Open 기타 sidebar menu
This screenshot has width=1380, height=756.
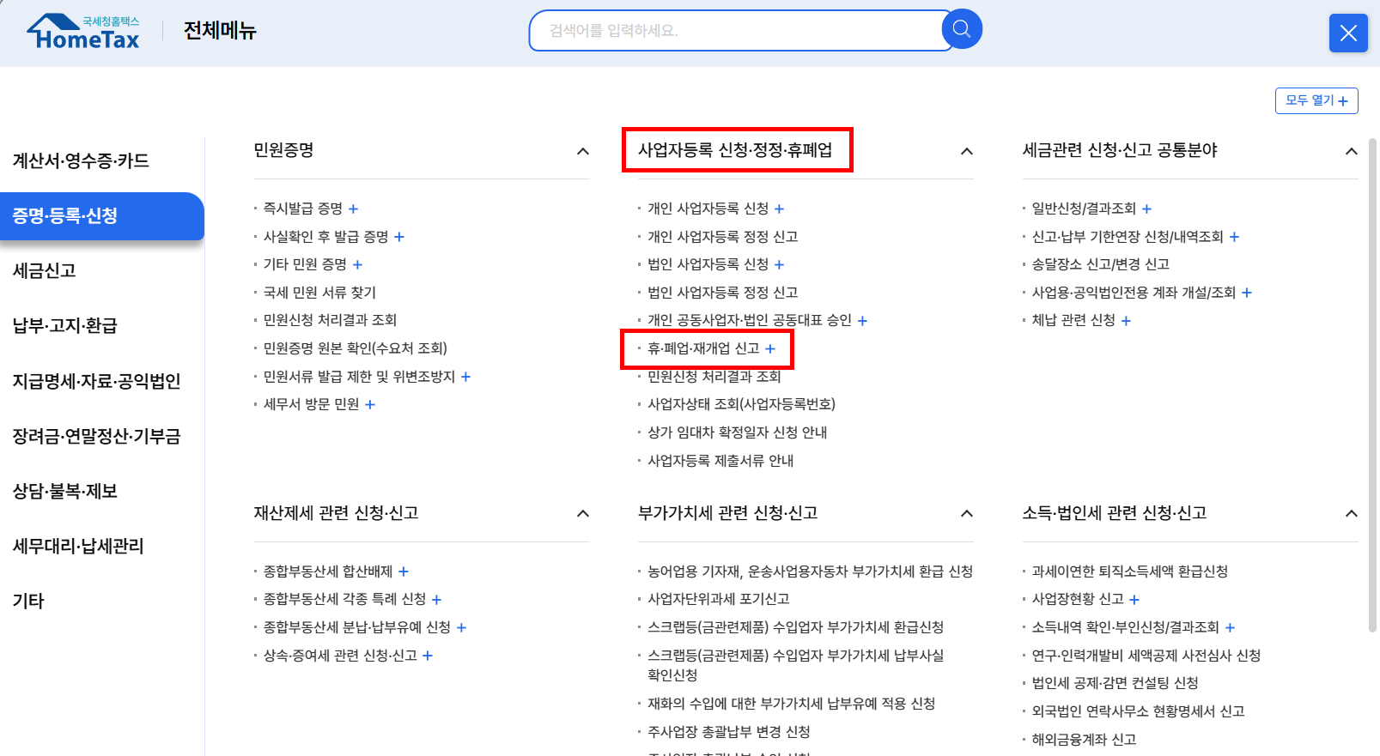28,601
